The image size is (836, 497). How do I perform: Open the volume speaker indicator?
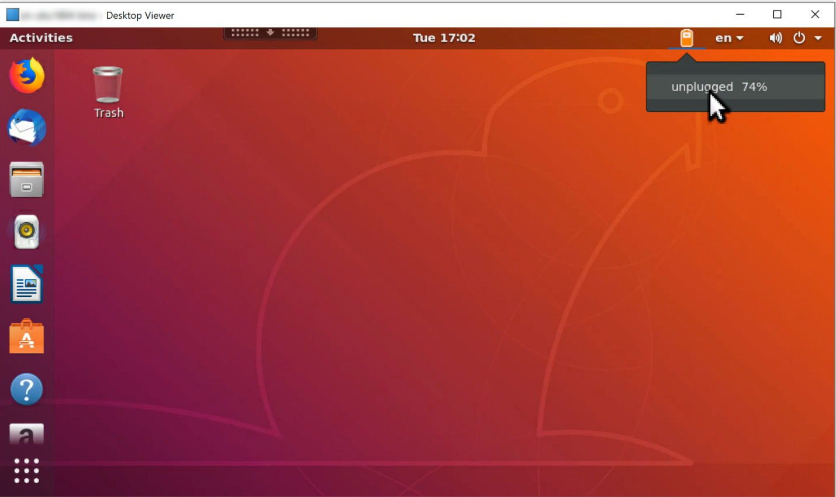click(x=776, y=38)
